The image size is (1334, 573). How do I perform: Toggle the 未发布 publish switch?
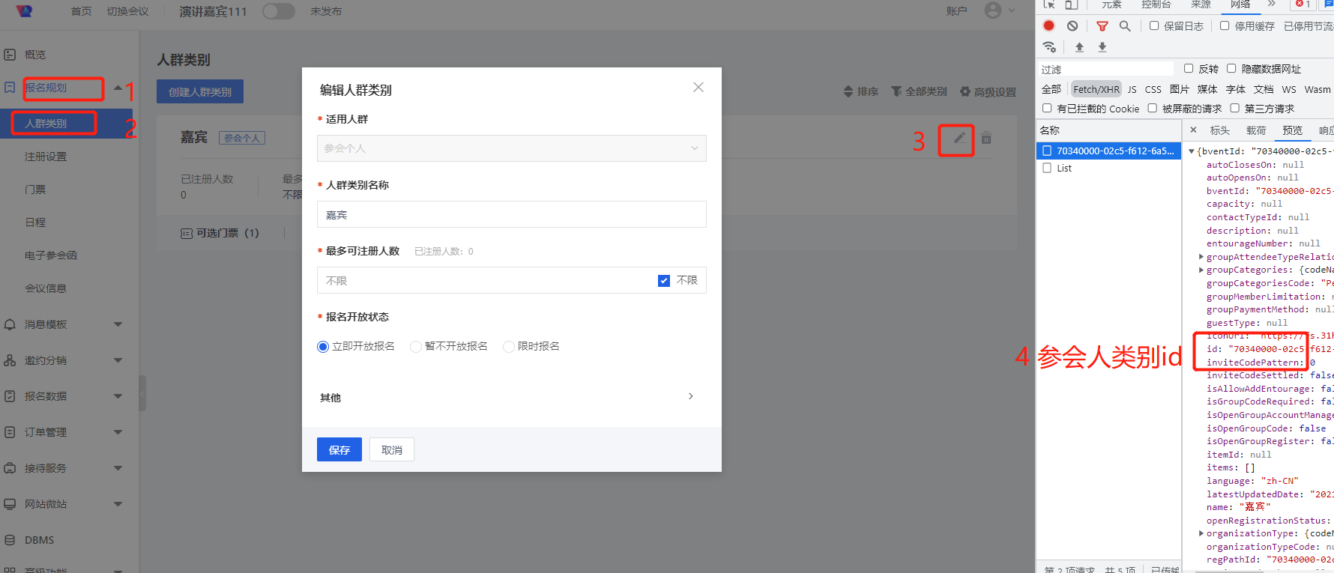[x=279, y=11]
